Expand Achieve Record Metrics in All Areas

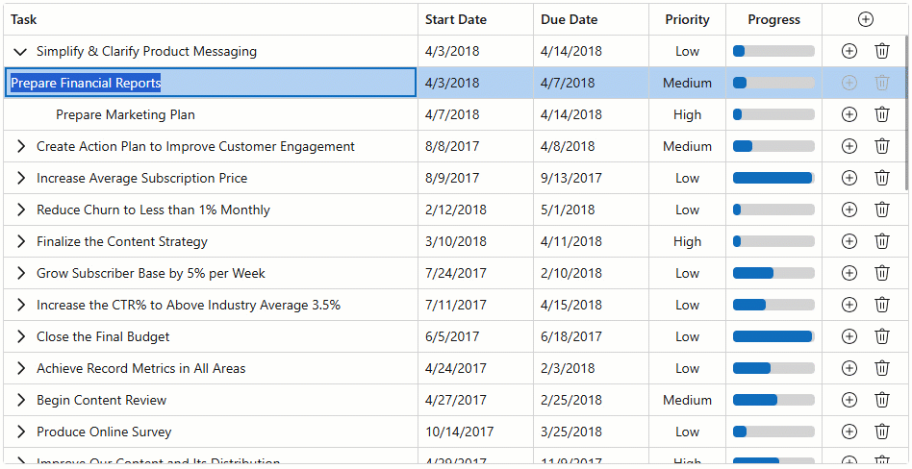pos(21,368)
